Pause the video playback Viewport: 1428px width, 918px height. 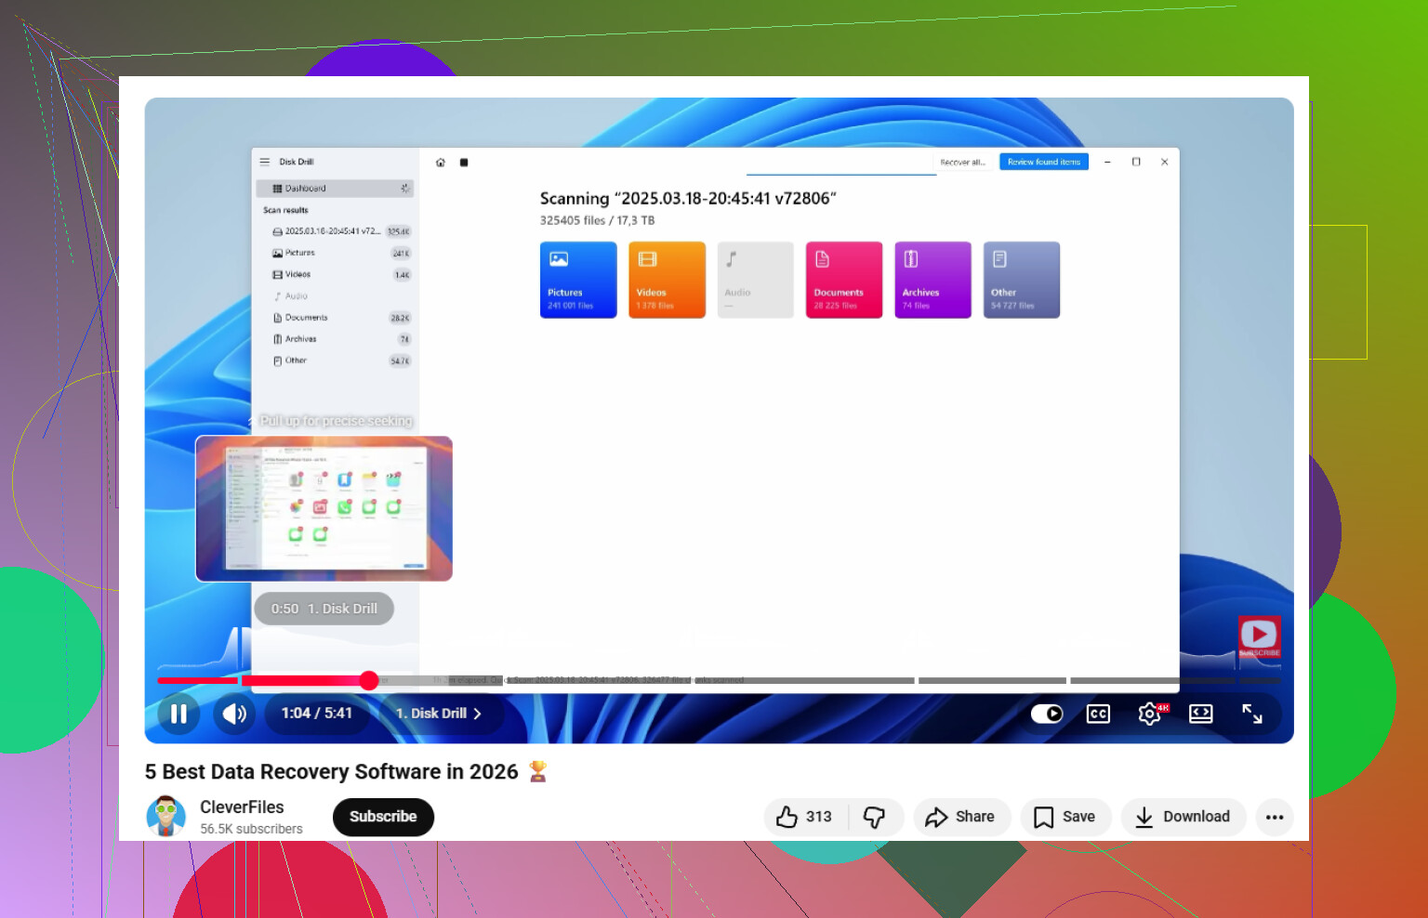point(178,714)
